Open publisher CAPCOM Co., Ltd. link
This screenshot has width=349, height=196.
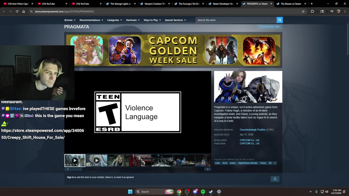[249, 143]
